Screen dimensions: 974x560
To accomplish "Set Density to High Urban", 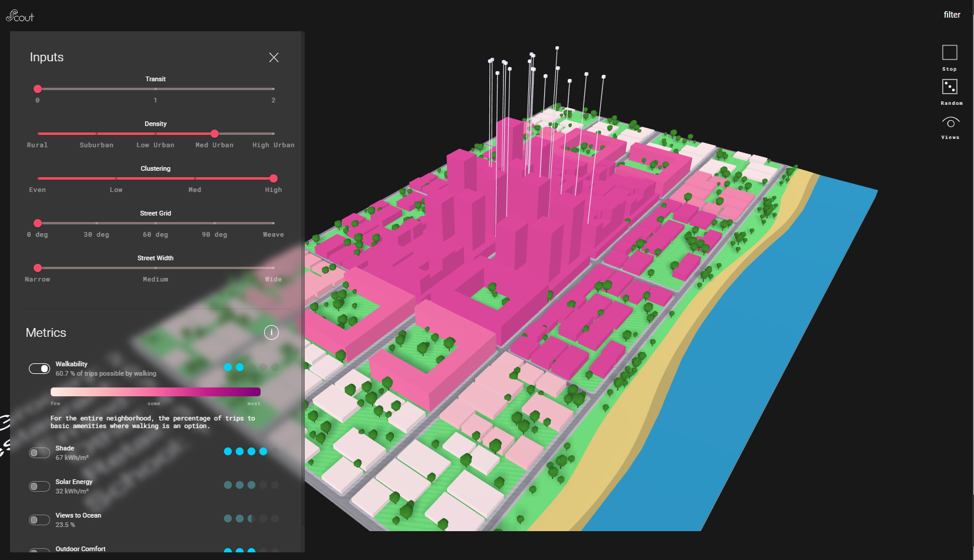I will tap(274, 134).
